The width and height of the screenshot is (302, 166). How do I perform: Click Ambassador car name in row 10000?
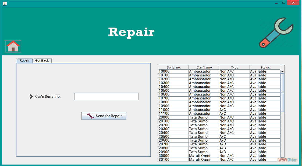pos(204,72)
